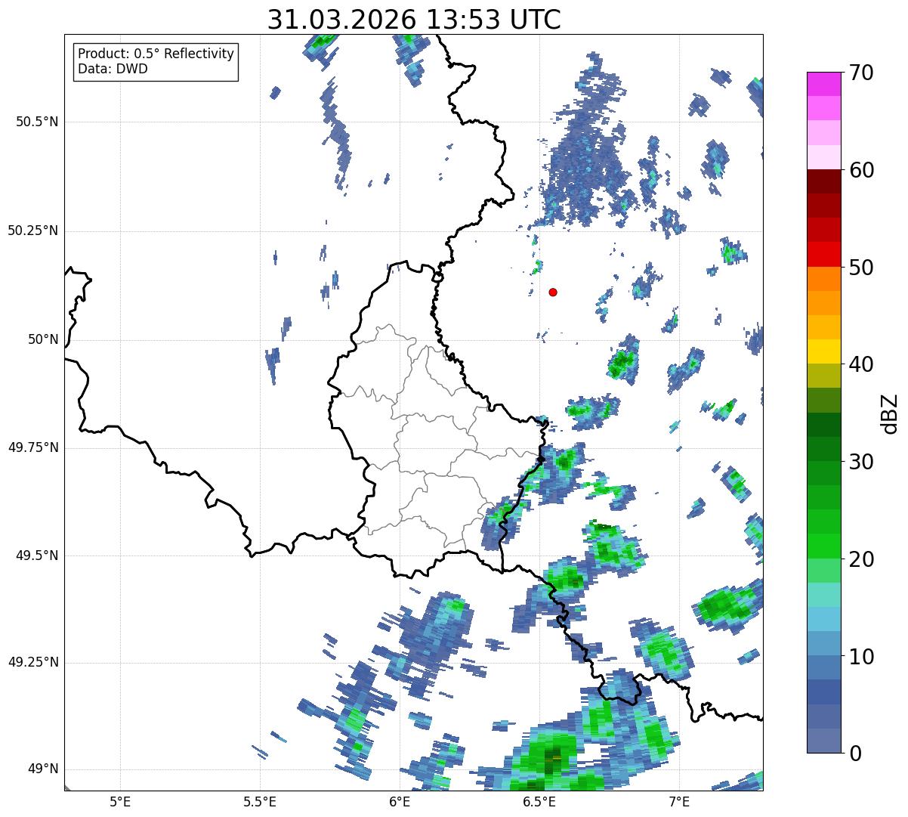Click the Product: 0.5° Reflectivity label

pyautogui.click(x=156, y=54)
